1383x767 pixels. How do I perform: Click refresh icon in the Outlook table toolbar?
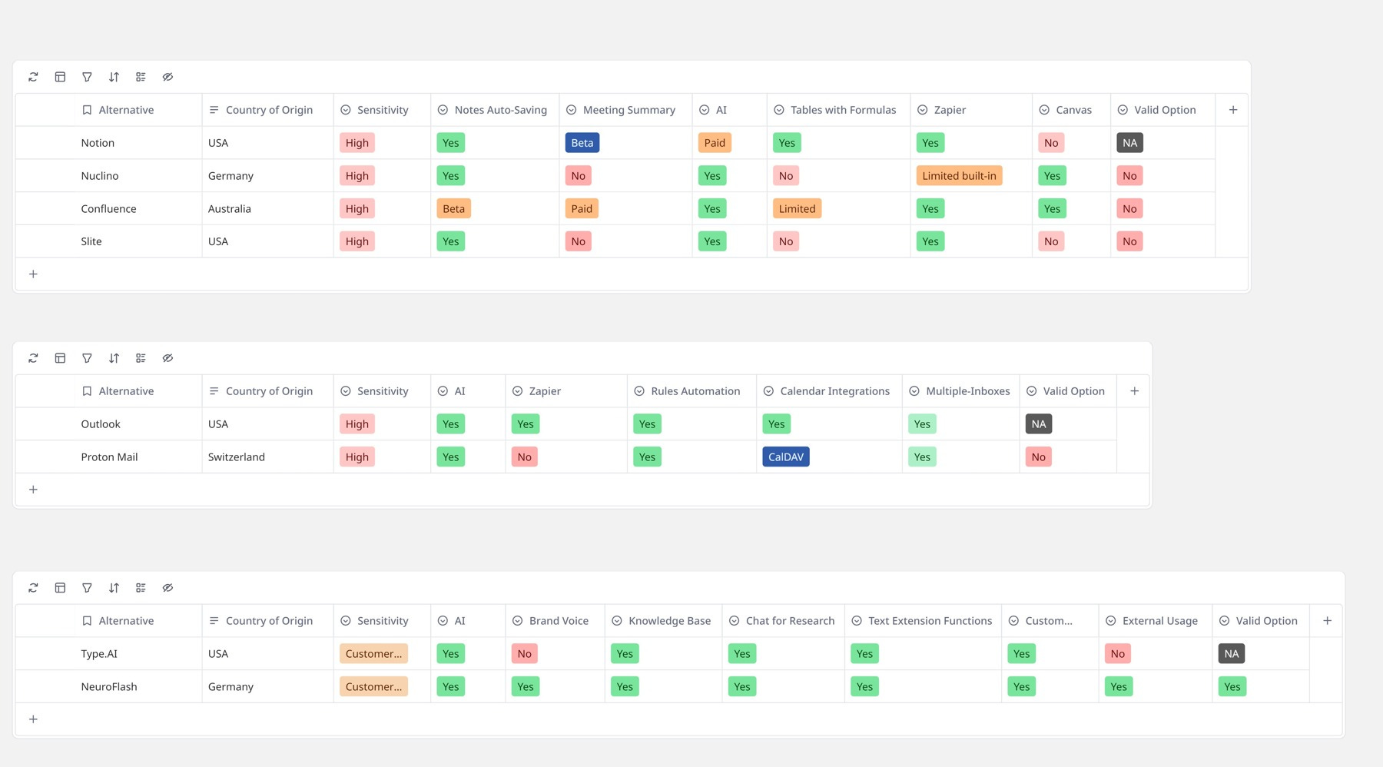tap(33, 358)
